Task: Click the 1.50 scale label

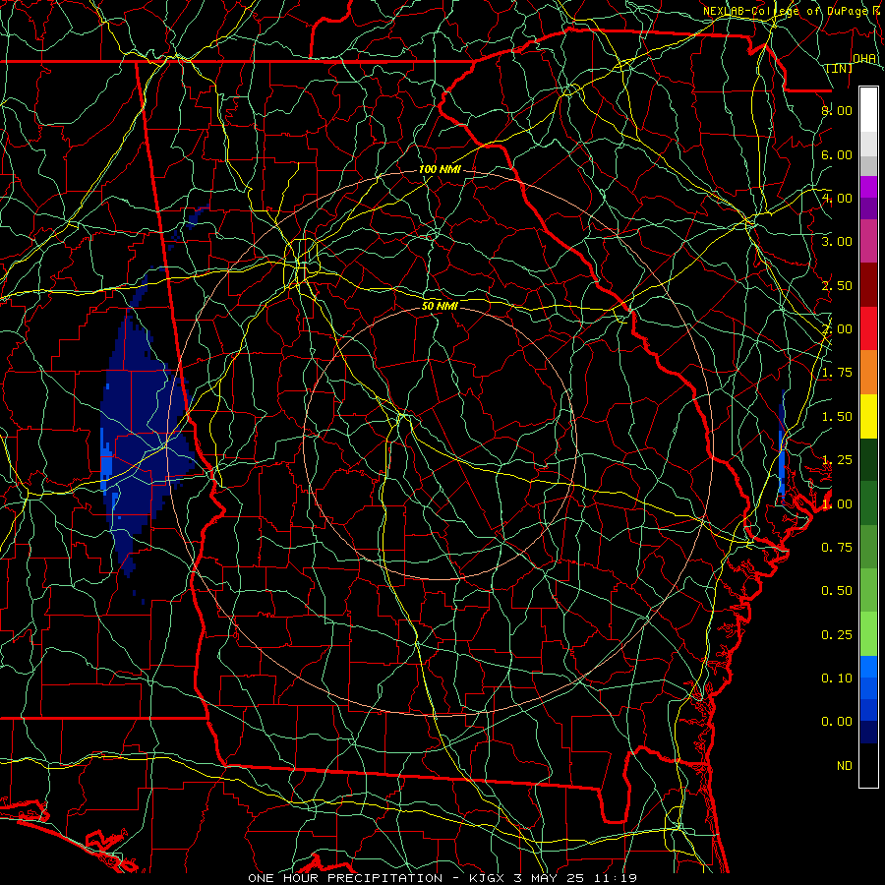Action: pos(837,417)
